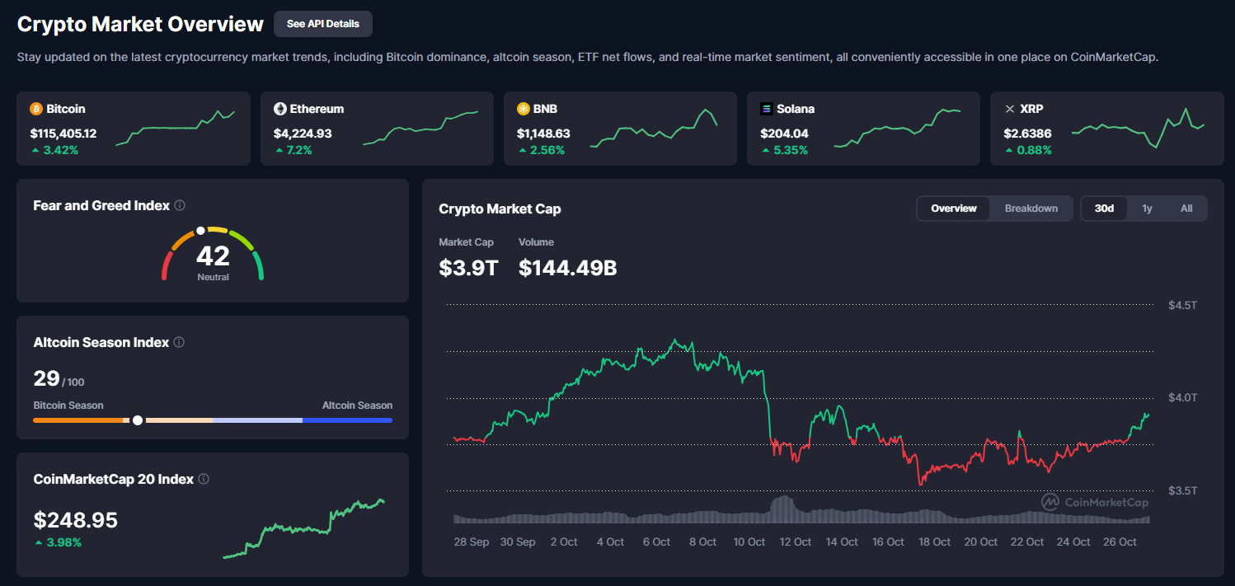Image resolution: width=1235 pixels, height=586 pixels.
Task: Click the Fear and Greed gauge
Action: click(x=213, y=254)
